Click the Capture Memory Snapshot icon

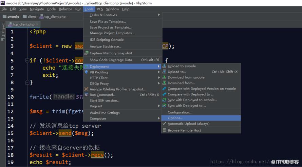[x=87, y=53]
